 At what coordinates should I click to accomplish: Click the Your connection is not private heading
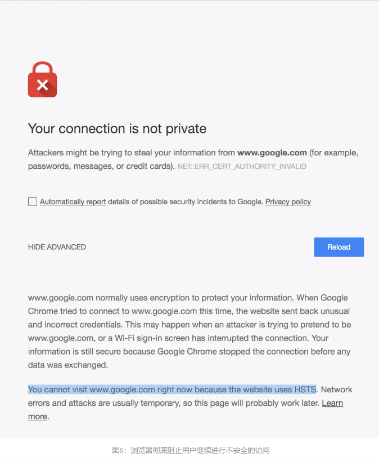tap(117, 128)
